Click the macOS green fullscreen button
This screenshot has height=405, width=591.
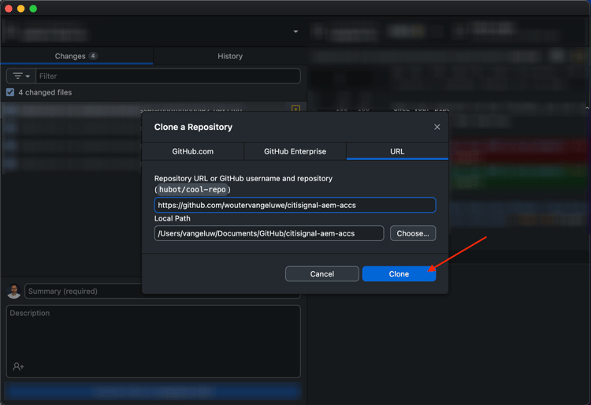(x=33, y=9)
